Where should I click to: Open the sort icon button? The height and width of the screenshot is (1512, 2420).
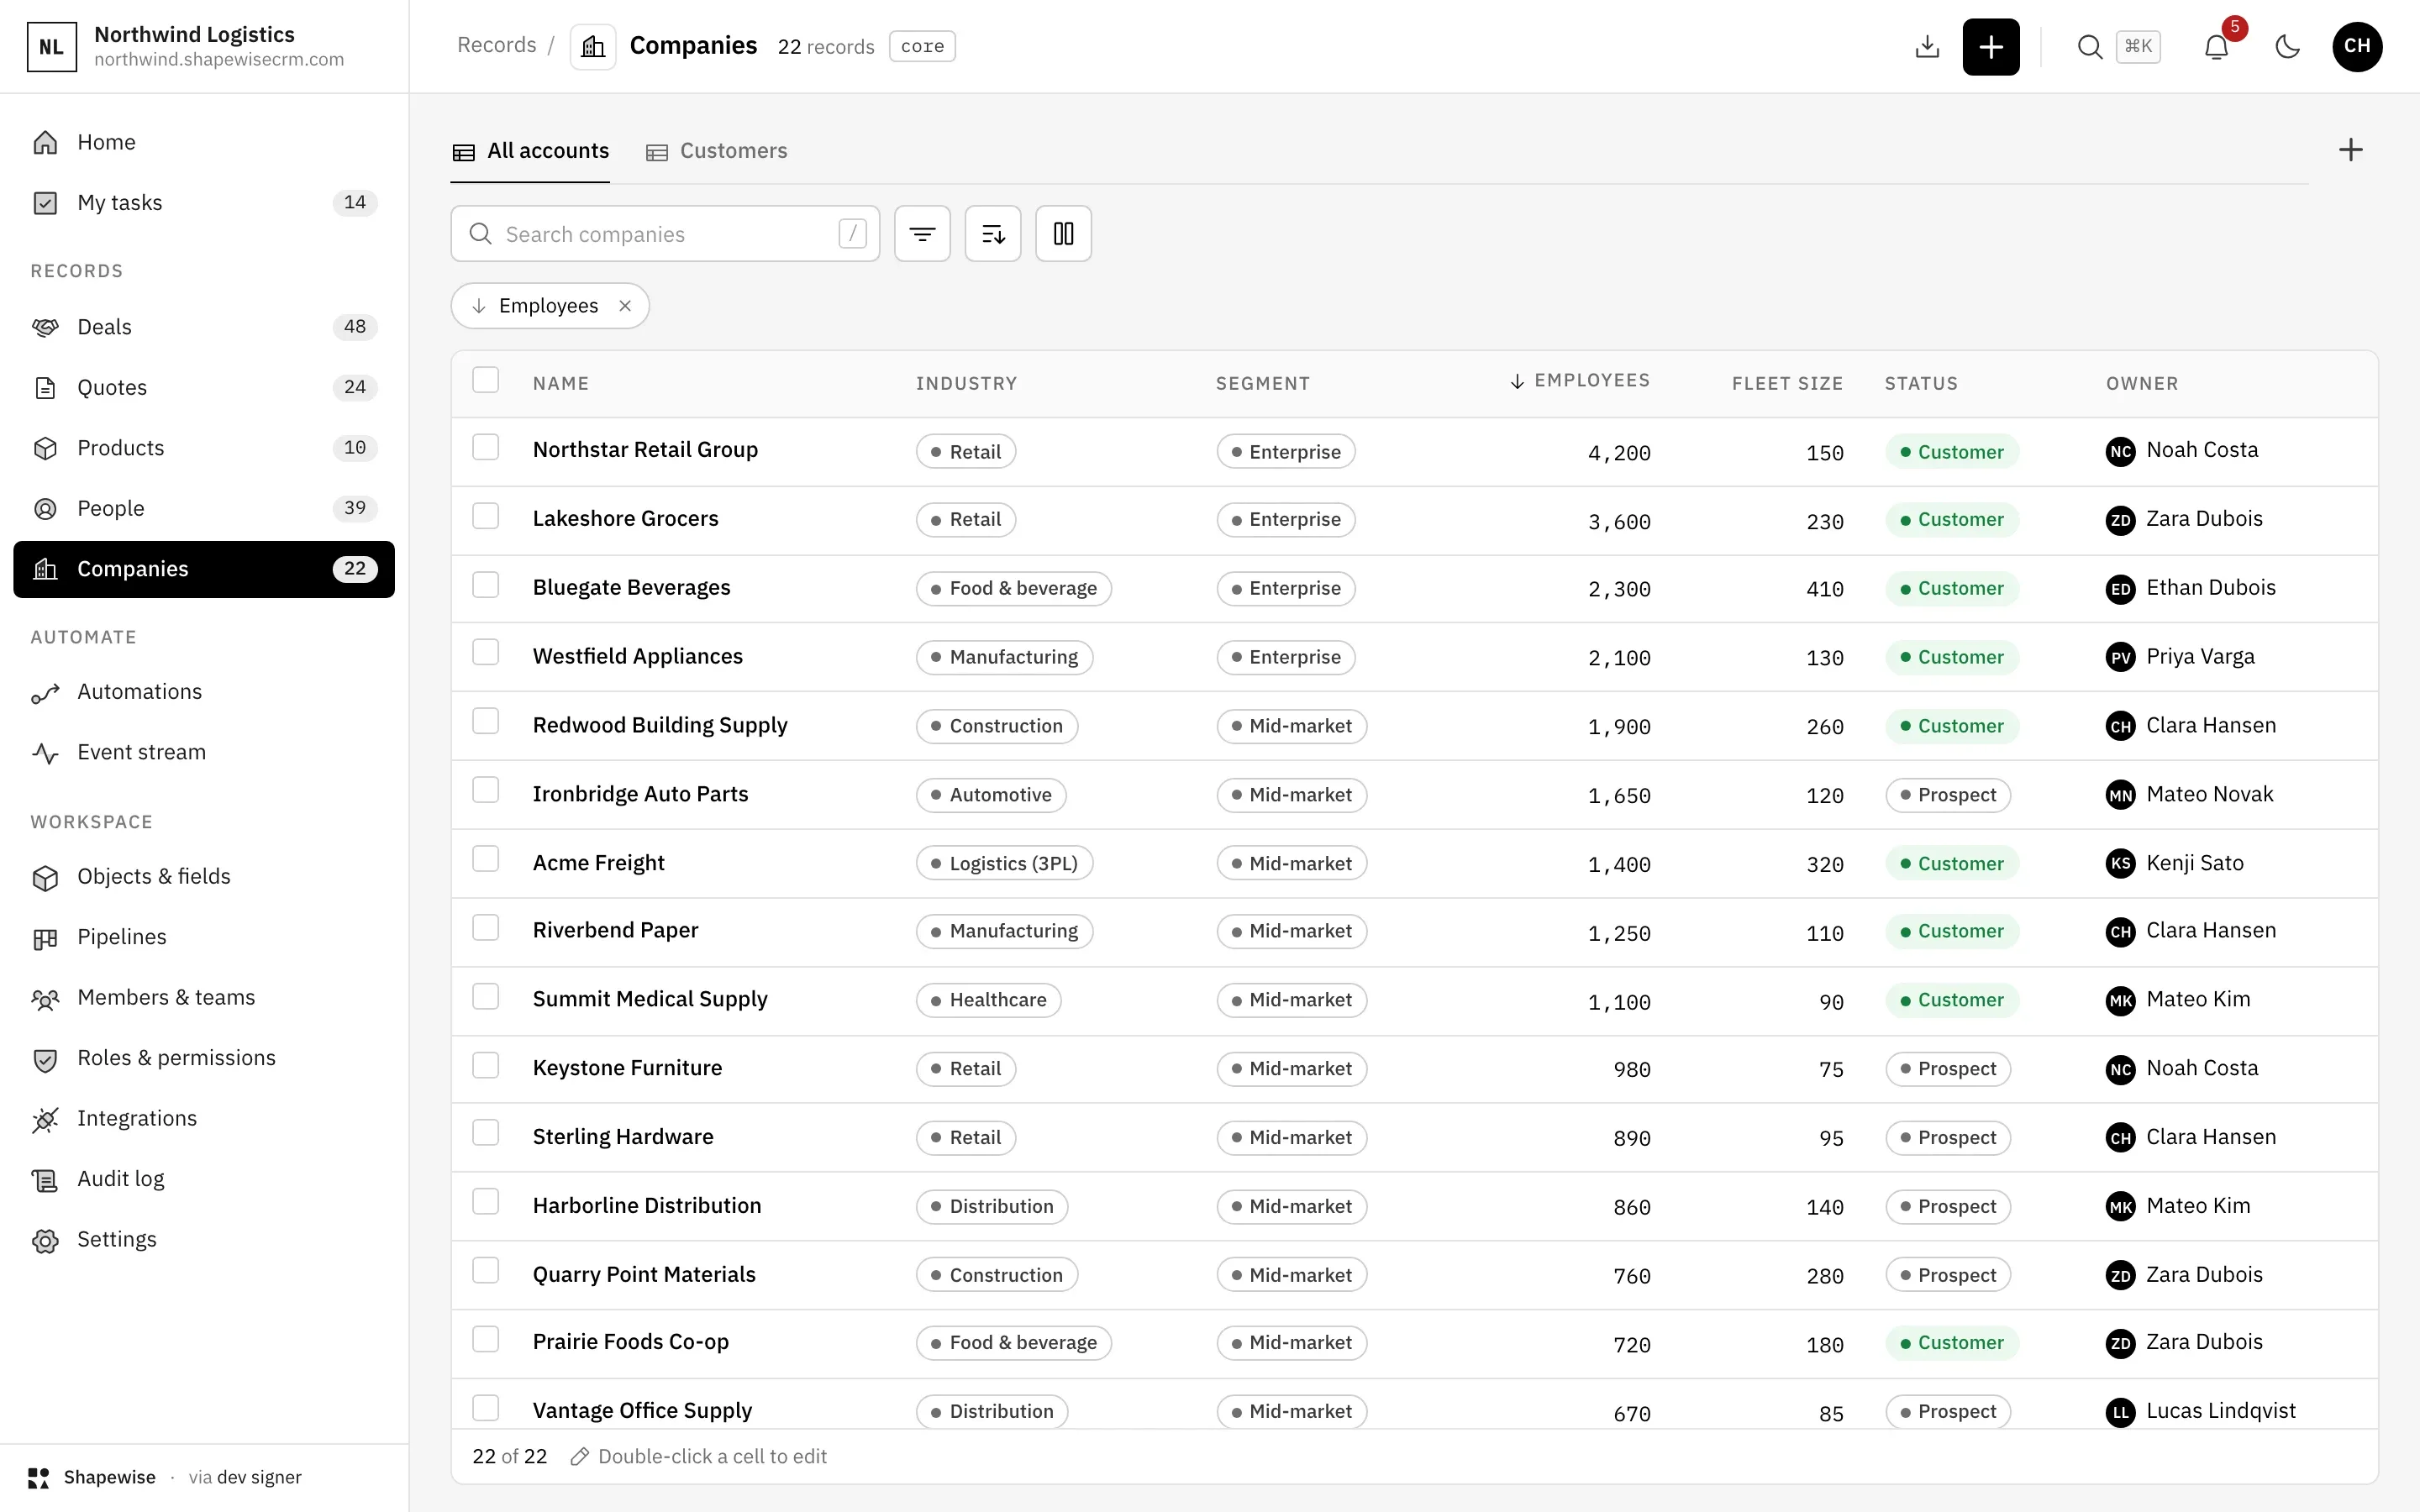click(993, 234)
